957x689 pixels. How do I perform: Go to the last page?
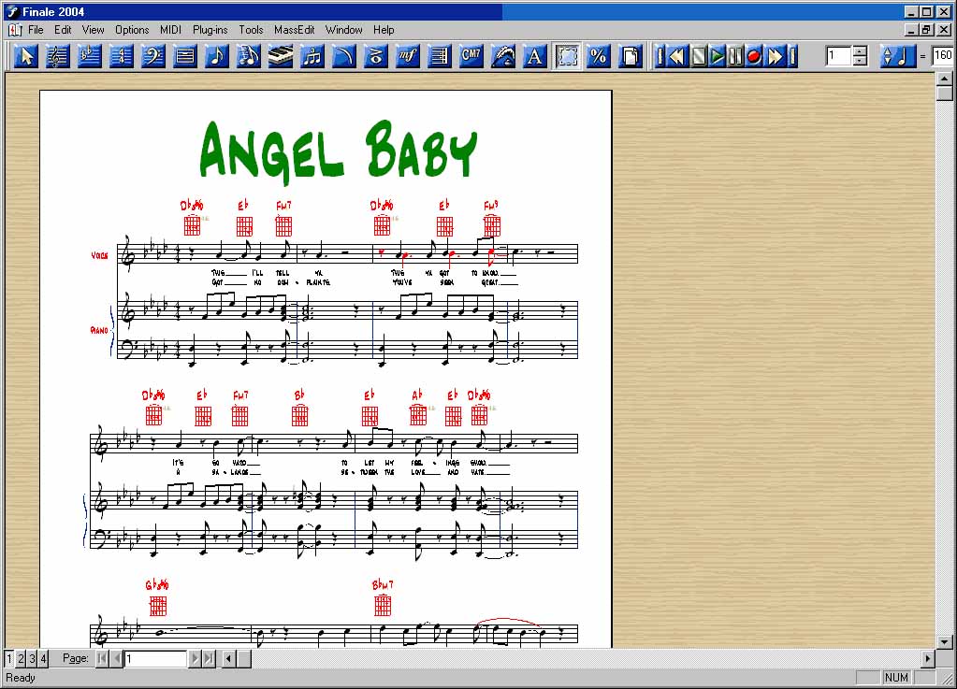210,658
